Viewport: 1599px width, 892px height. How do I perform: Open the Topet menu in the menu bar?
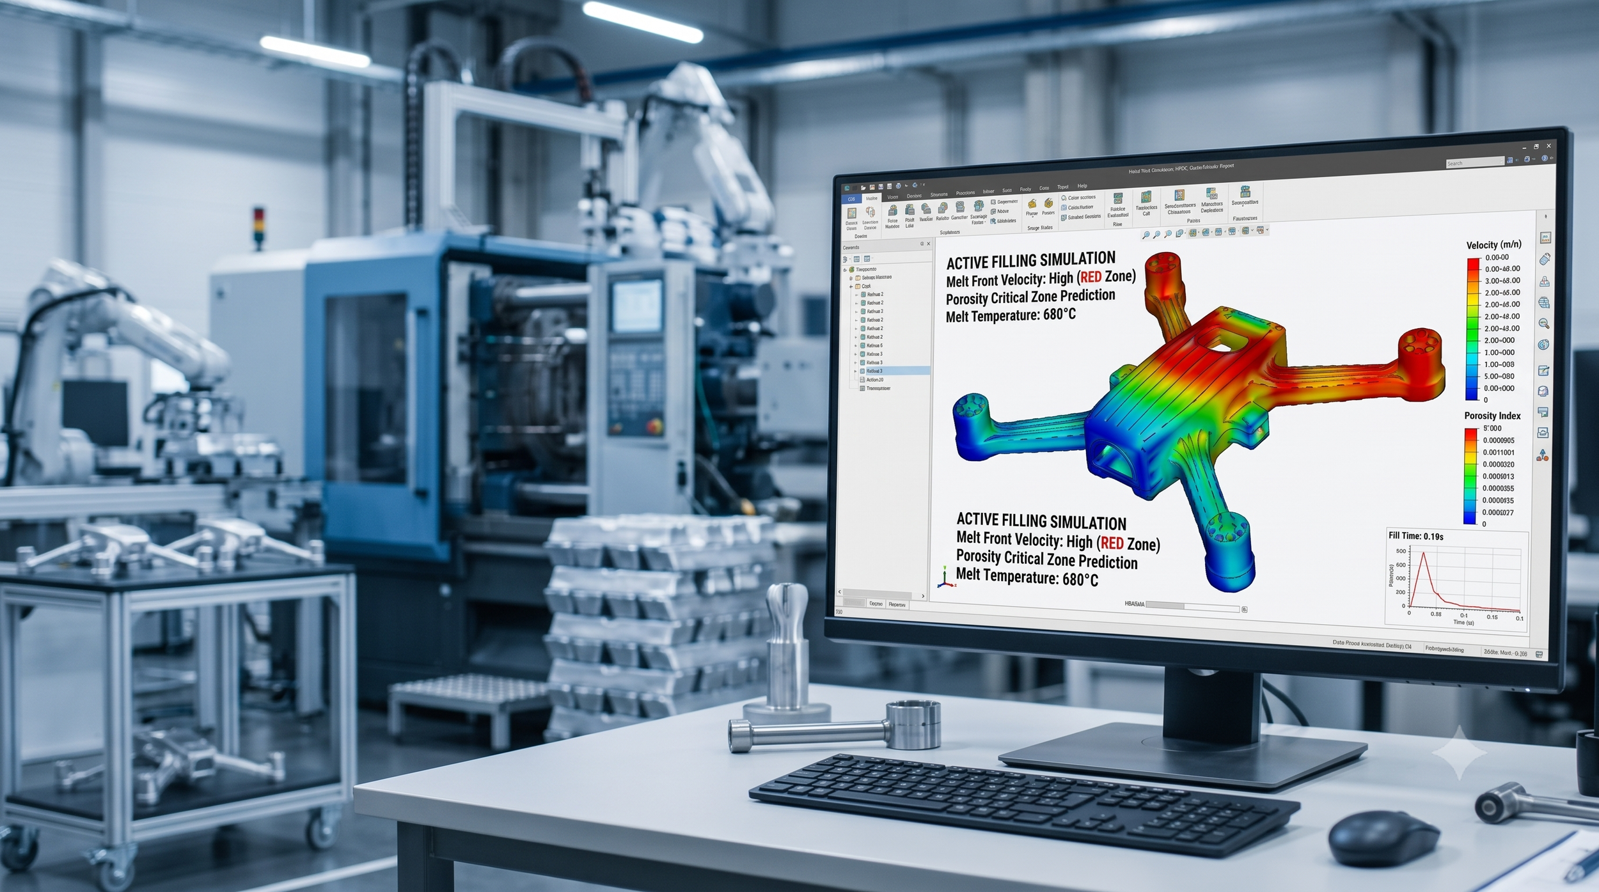pos(1063,187)
